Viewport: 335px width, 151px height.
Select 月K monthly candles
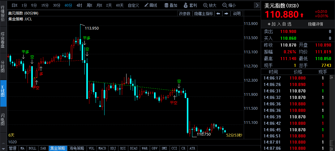coord(99,5)
